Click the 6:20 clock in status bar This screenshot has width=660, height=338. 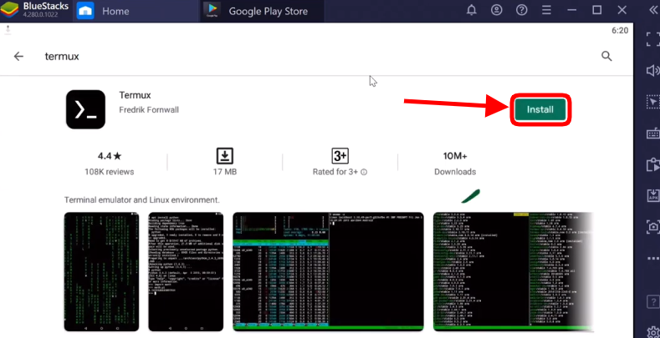(620, 31)
